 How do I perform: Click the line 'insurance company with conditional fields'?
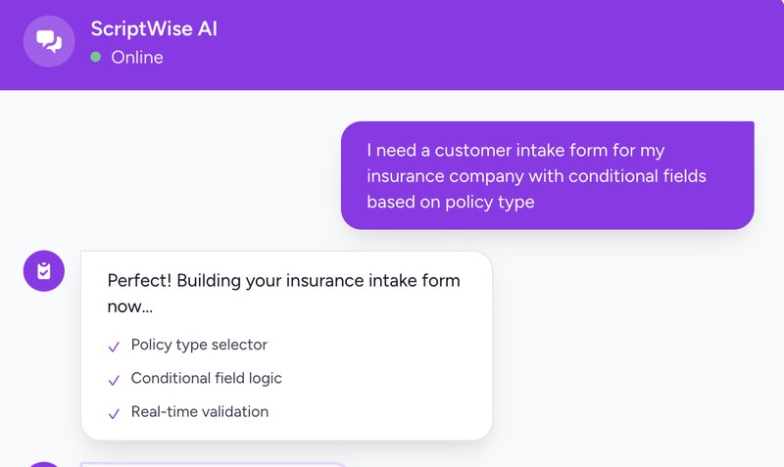[536, 176]
